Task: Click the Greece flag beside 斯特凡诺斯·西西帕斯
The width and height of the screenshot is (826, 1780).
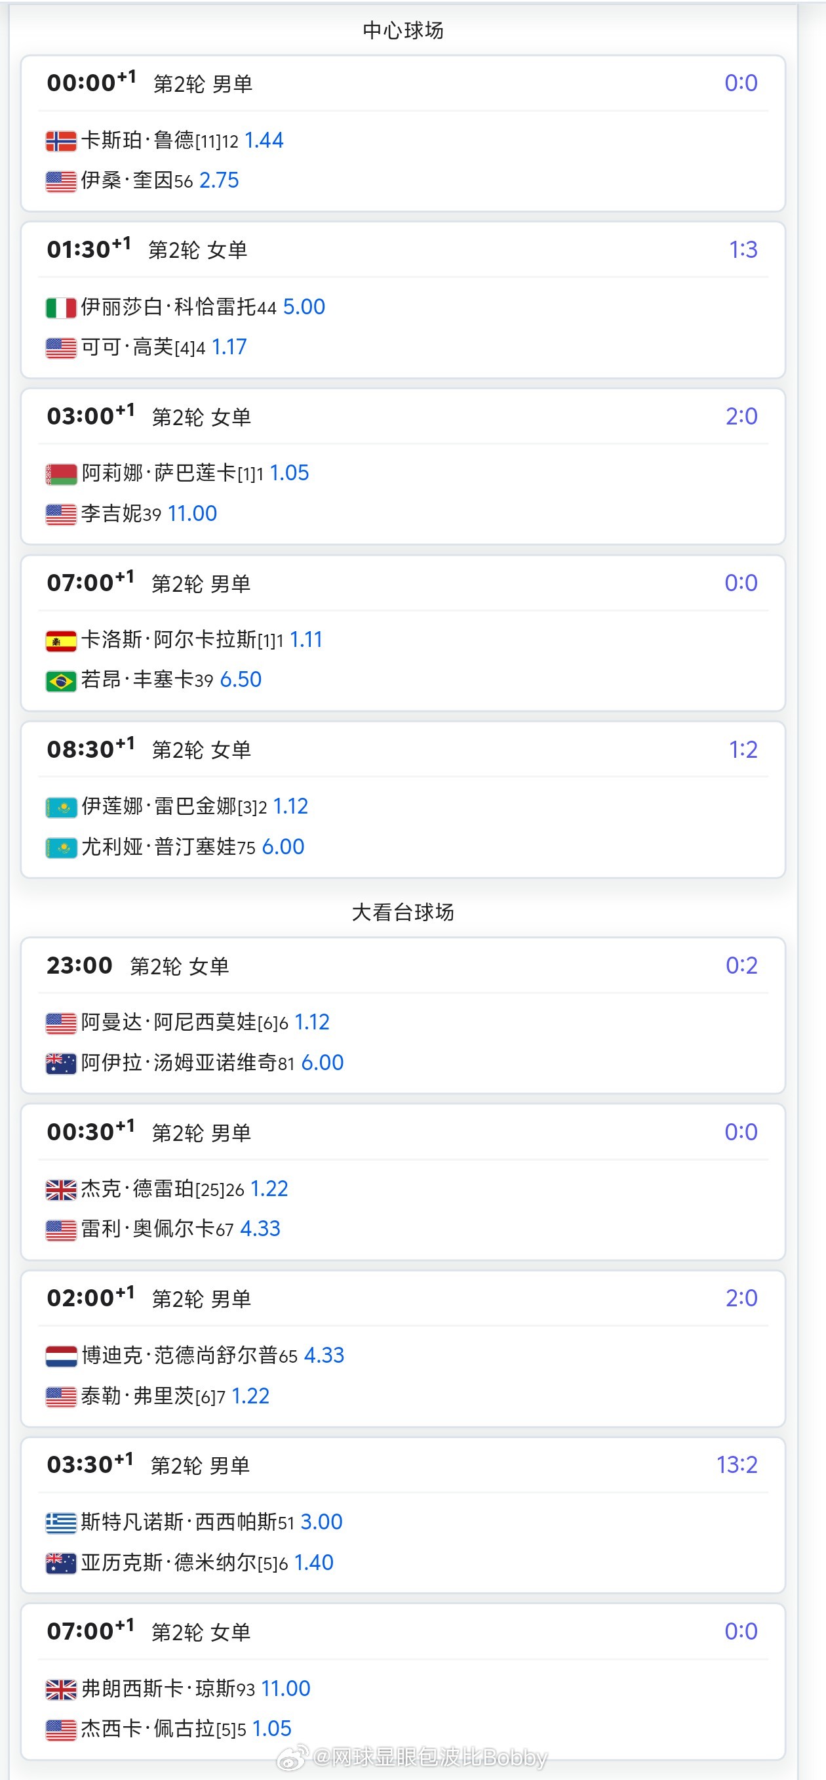Action: click(61, 1523)
